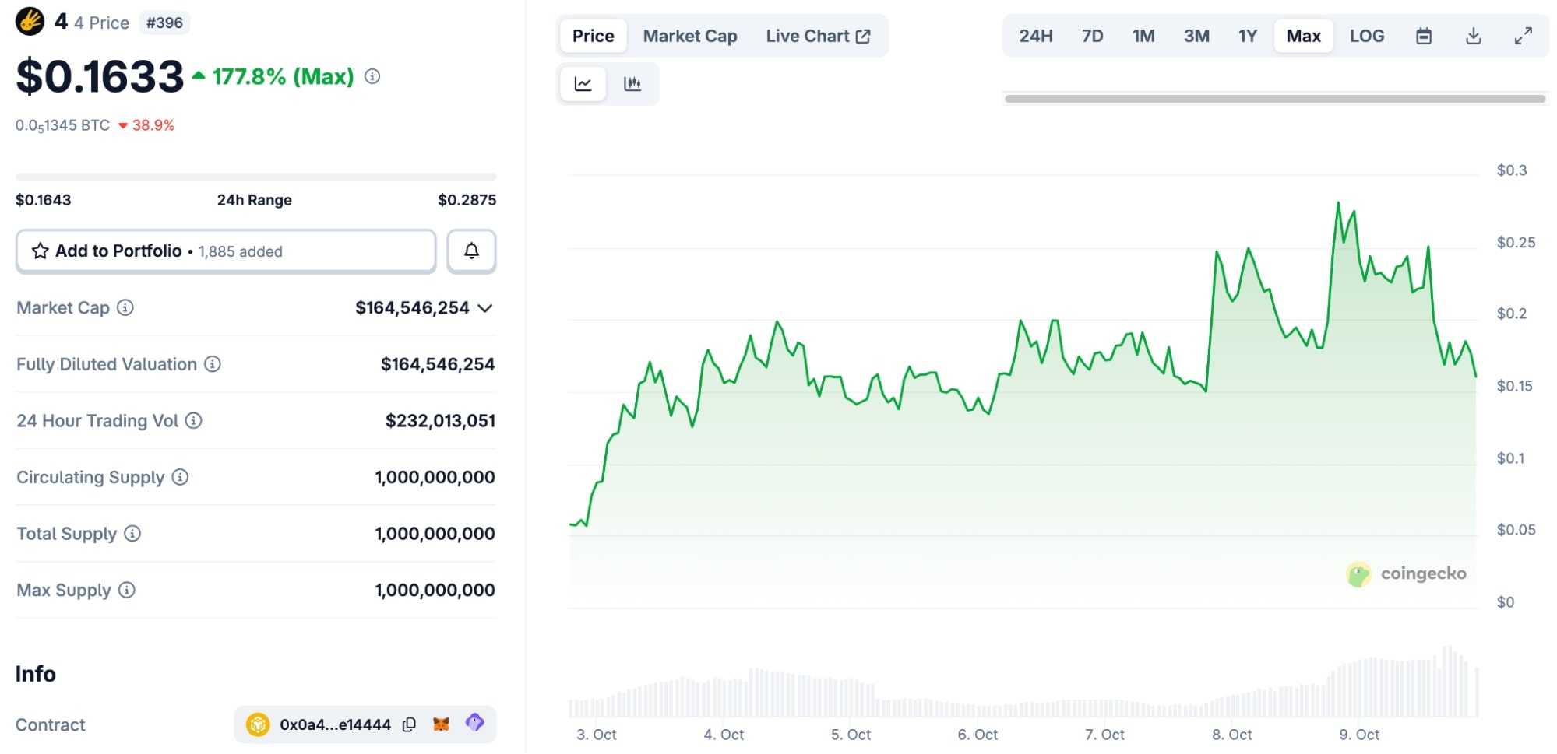
Task: Select the 1Y time range
Action: 1247,37
